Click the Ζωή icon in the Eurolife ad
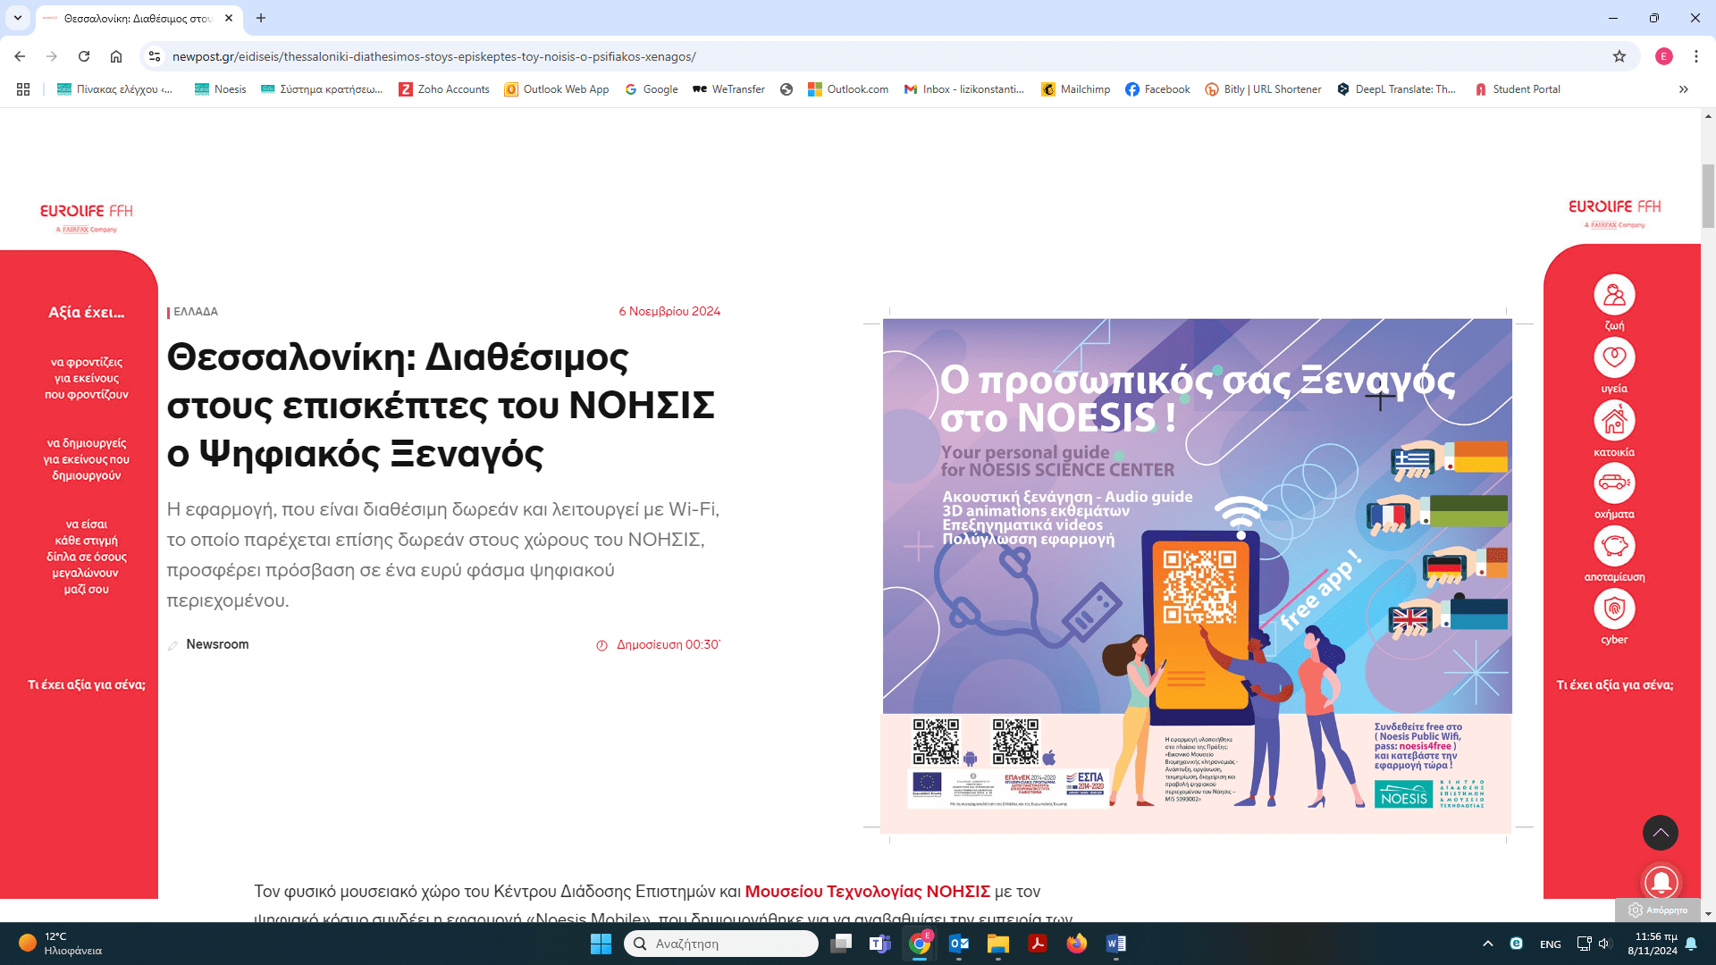The height and width of the screenshot is (965, 1716). [x=1614, y=295]
